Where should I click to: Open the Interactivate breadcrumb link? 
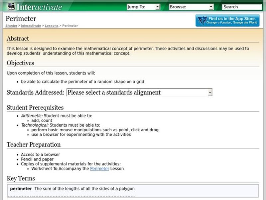pyautogui.click(x=31, y=26)
